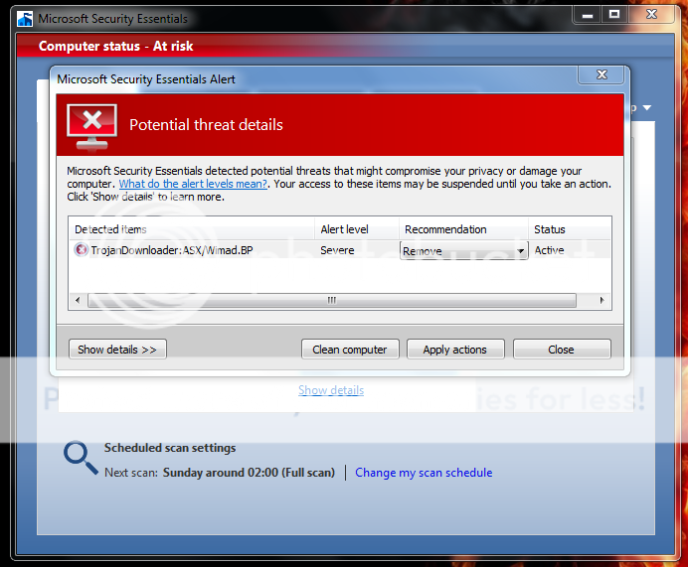Click the Severe alert level cell
The image size is (688, 567).
337,250
